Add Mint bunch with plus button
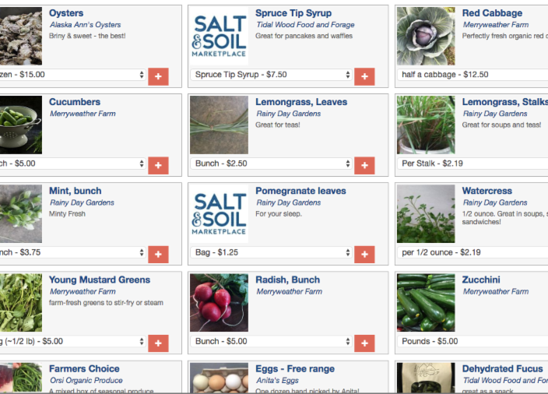The height and width of the screenshot is (394, 548). pyautogui.click(x=158, y=254)
